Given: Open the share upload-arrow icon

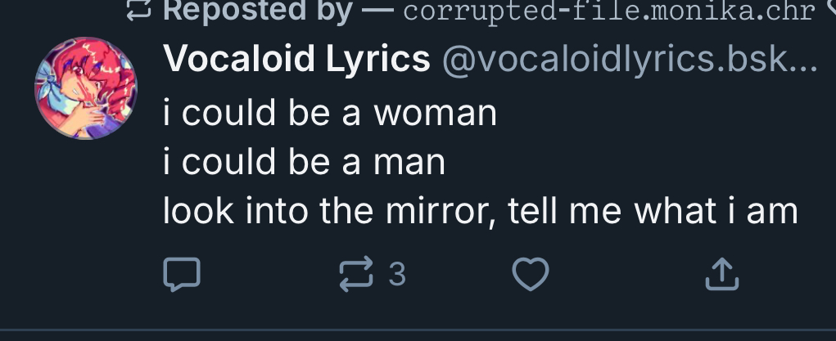Looking at the screenshot, I should click(722, 275).
